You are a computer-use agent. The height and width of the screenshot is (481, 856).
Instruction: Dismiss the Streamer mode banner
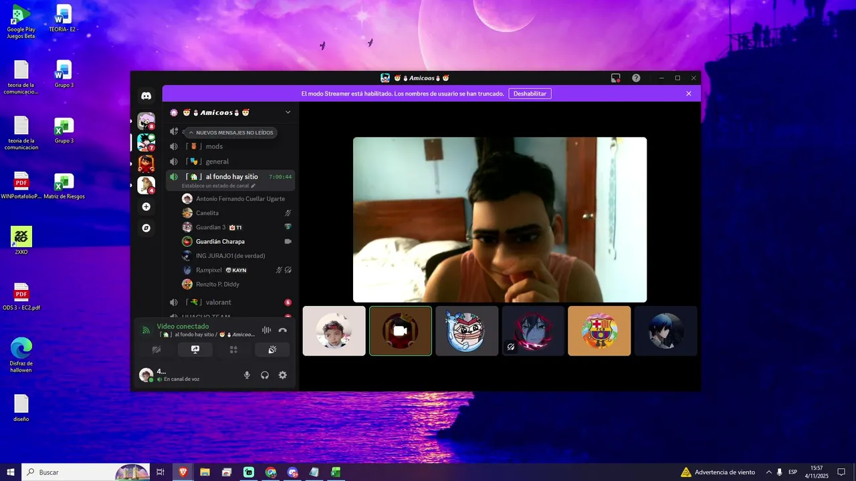pos(689,94)
